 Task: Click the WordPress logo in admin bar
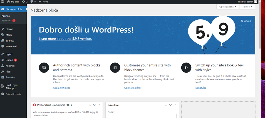click(3, 2)
